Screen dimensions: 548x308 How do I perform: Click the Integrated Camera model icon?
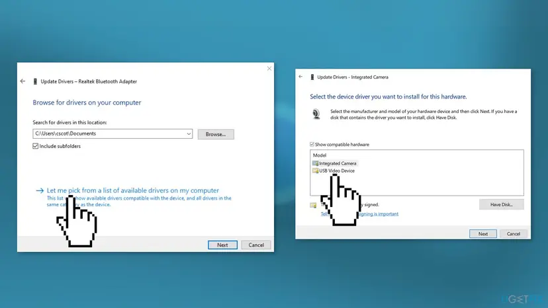315,163
